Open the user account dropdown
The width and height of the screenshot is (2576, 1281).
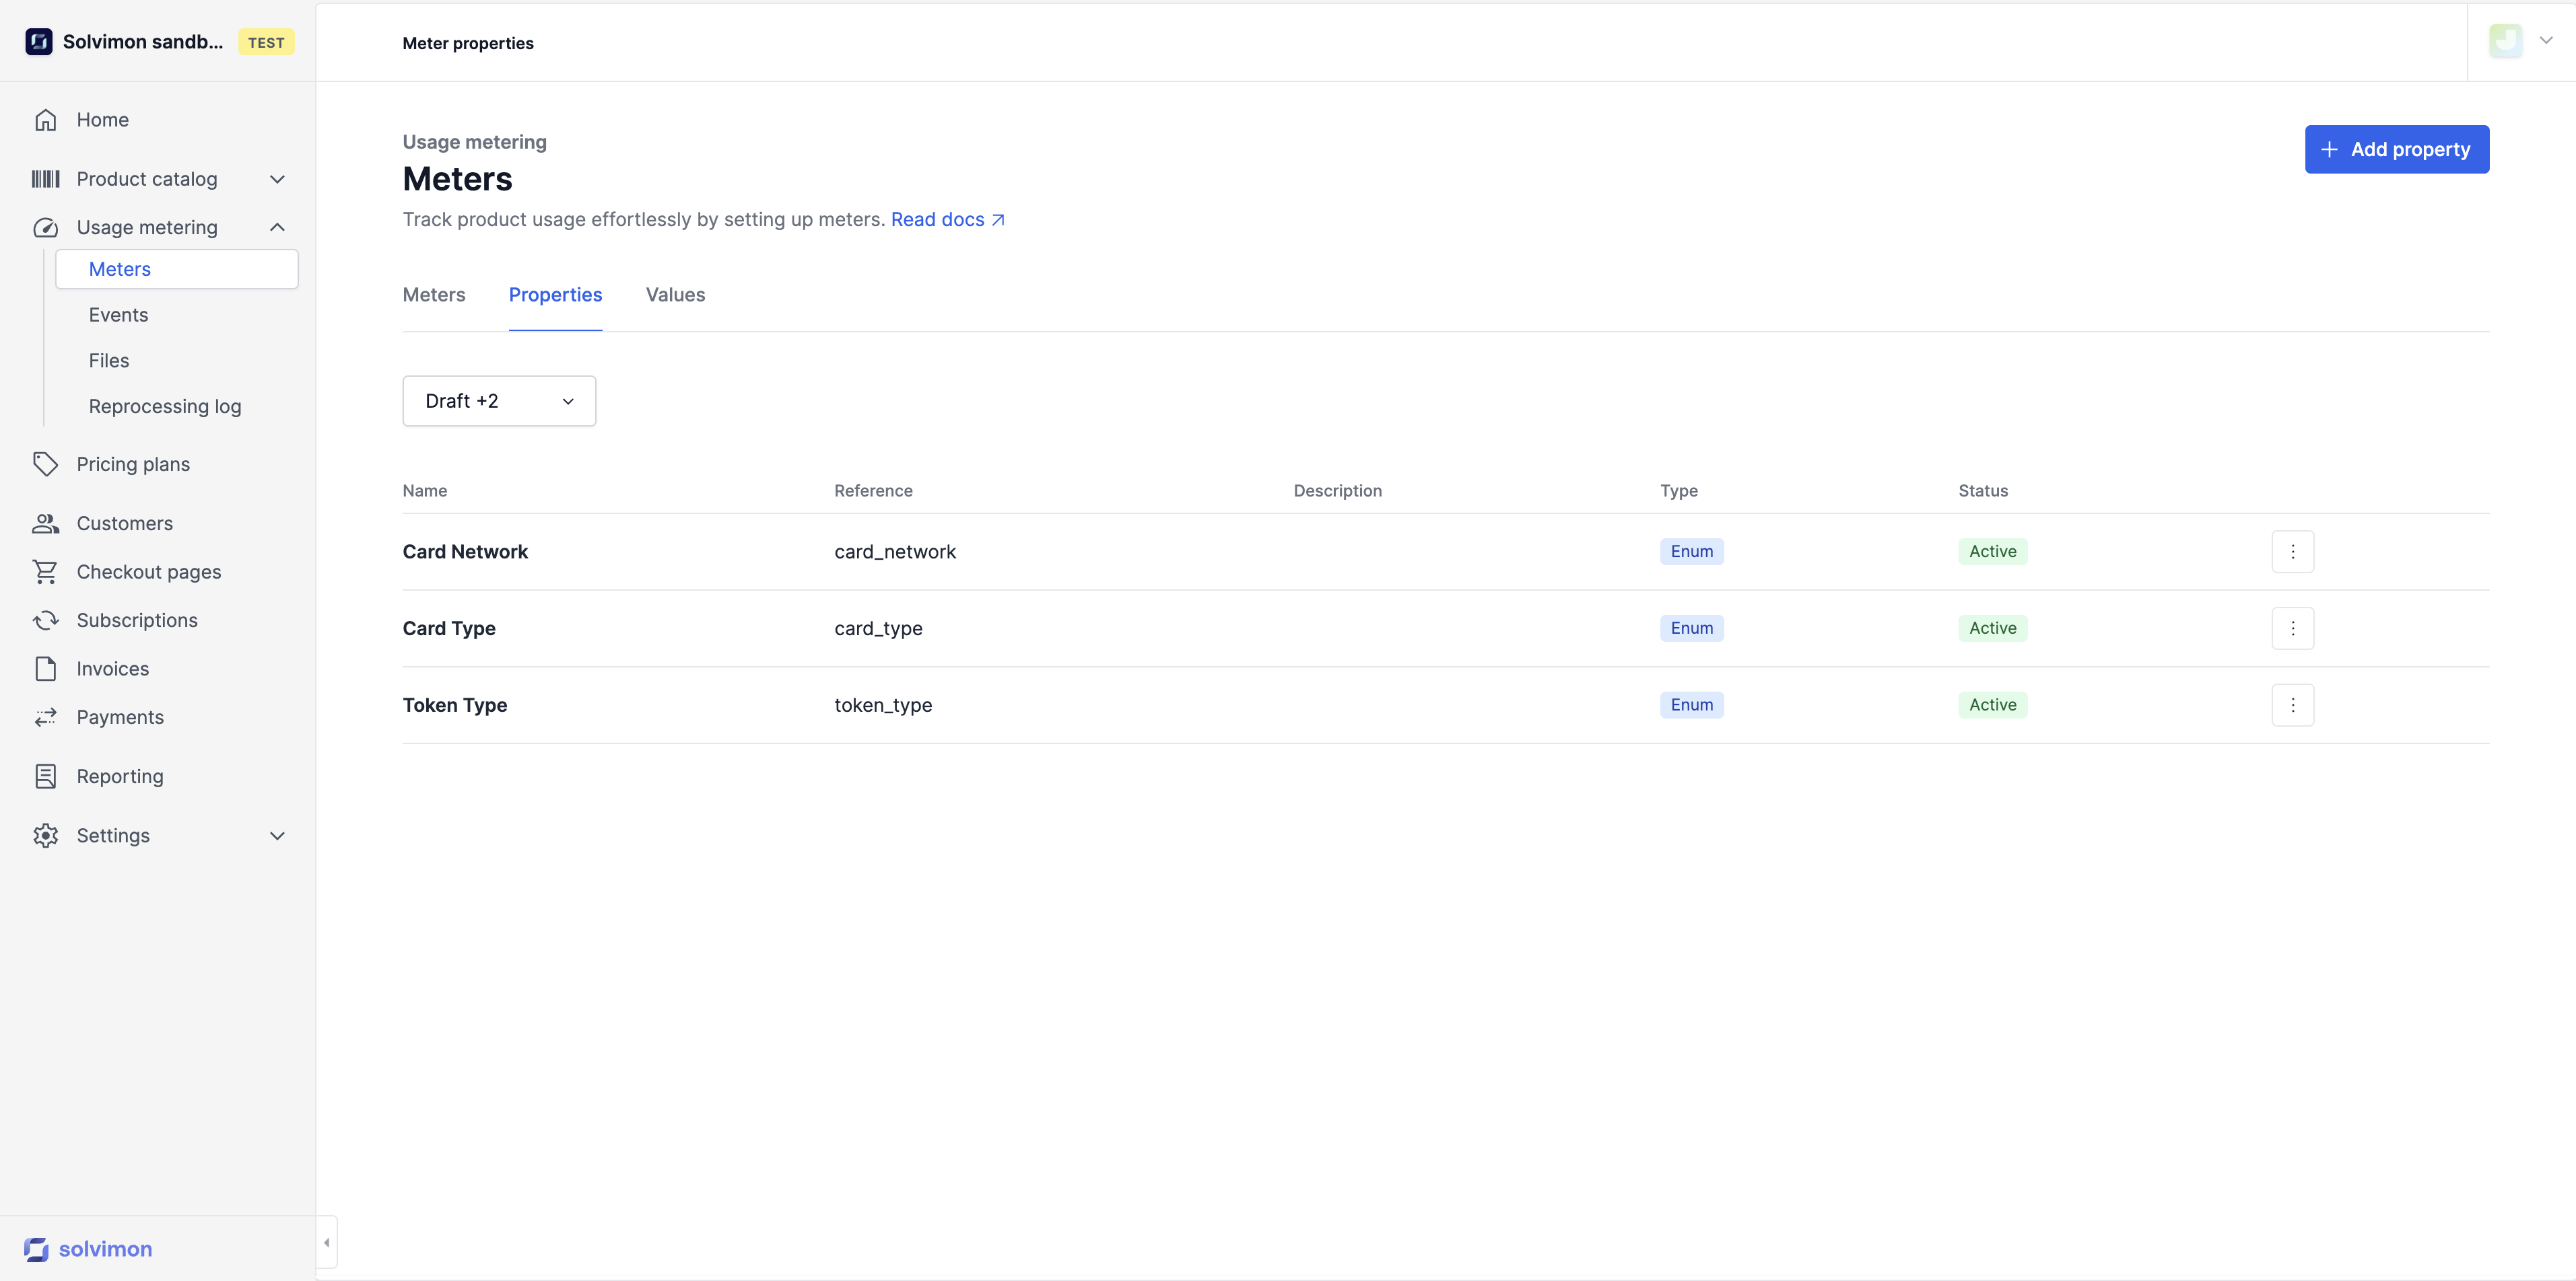[x=2545, y=41]
